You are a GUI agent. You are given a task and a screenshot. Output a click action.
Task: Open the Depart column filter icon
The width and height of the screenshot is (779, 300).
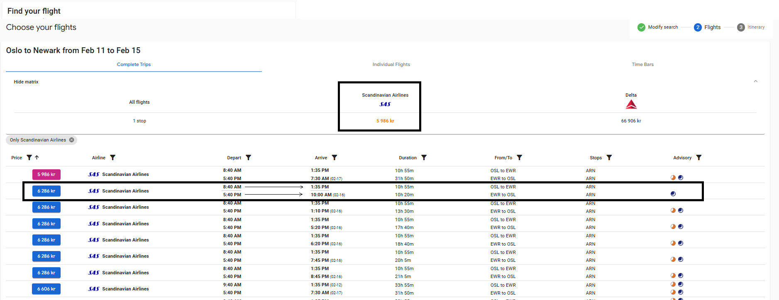click(x=249, y=158)
